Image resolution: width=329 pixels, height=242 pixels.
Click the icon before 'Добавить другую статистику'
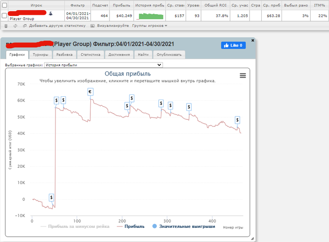[24, 26]
